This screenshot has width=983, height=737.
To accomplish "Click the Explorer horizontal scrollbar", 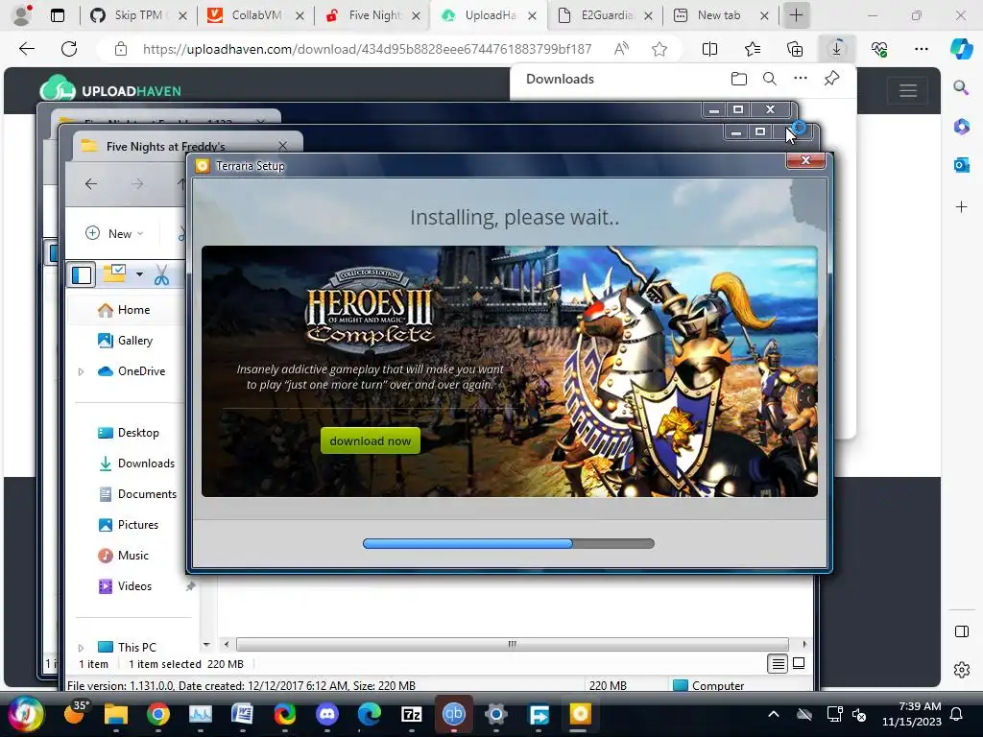I will (513, 644).
